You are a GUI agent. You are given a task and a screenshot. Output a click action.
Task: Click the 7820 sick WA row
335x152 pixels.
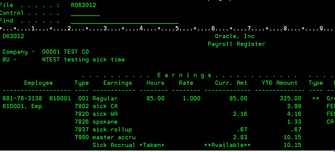coord(96,114)
